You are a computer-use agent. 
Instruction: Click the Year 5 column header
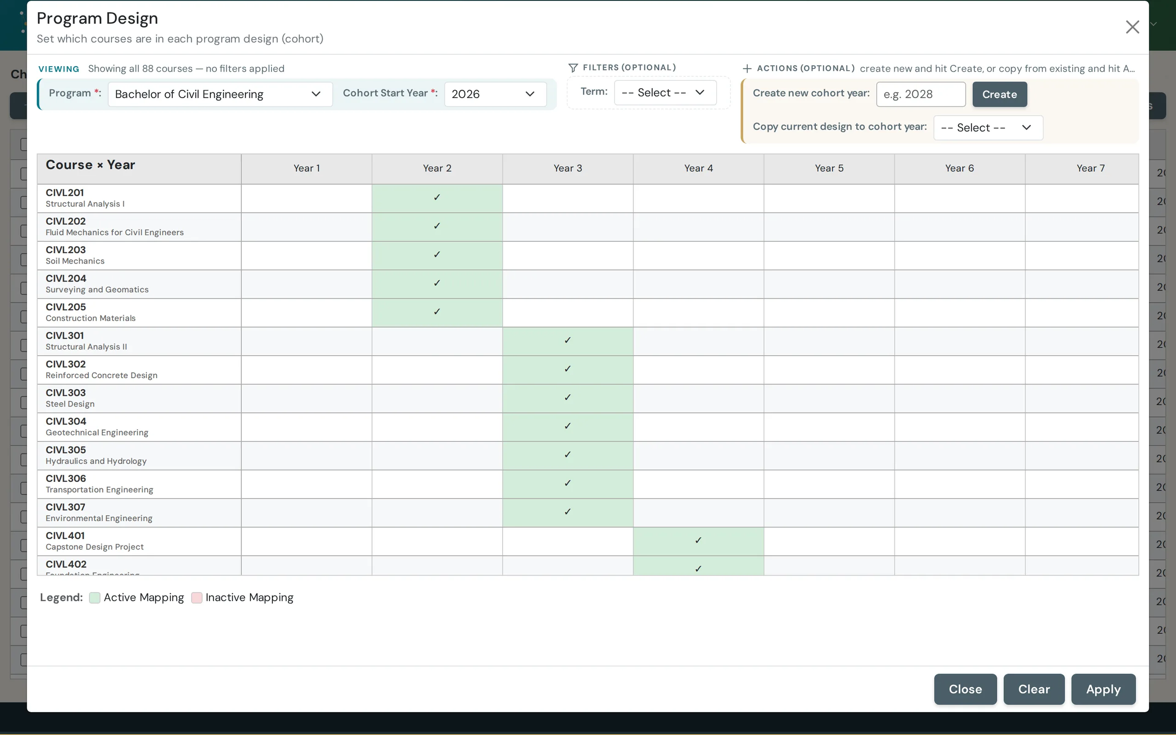click(x=829, y=169)
